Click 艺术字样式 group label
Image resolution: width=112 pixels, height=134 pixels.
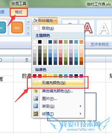100,44
